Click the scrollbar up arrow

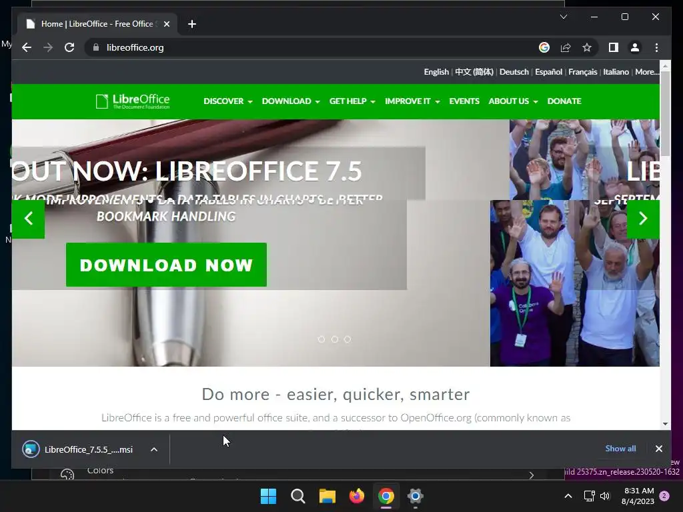tap(665, 67)
